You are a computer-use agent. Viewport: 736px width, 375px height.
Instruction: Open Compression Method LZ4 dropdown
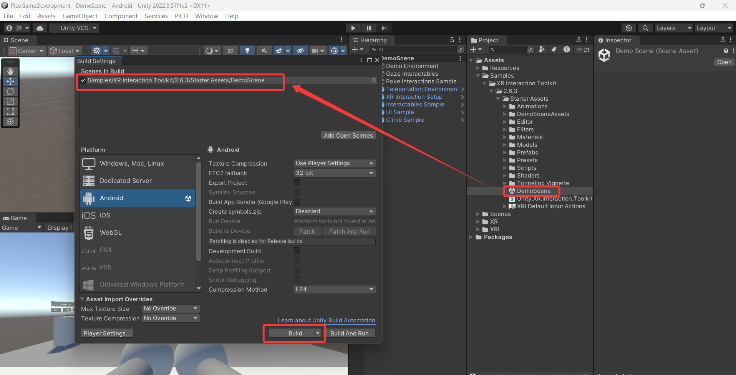pyautogui.click(x=335, y=289)
